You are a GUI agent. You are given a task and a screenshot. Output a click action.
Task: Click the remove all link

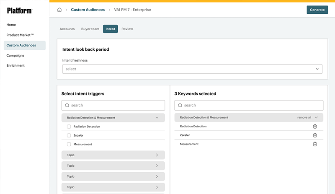point(304,118)
